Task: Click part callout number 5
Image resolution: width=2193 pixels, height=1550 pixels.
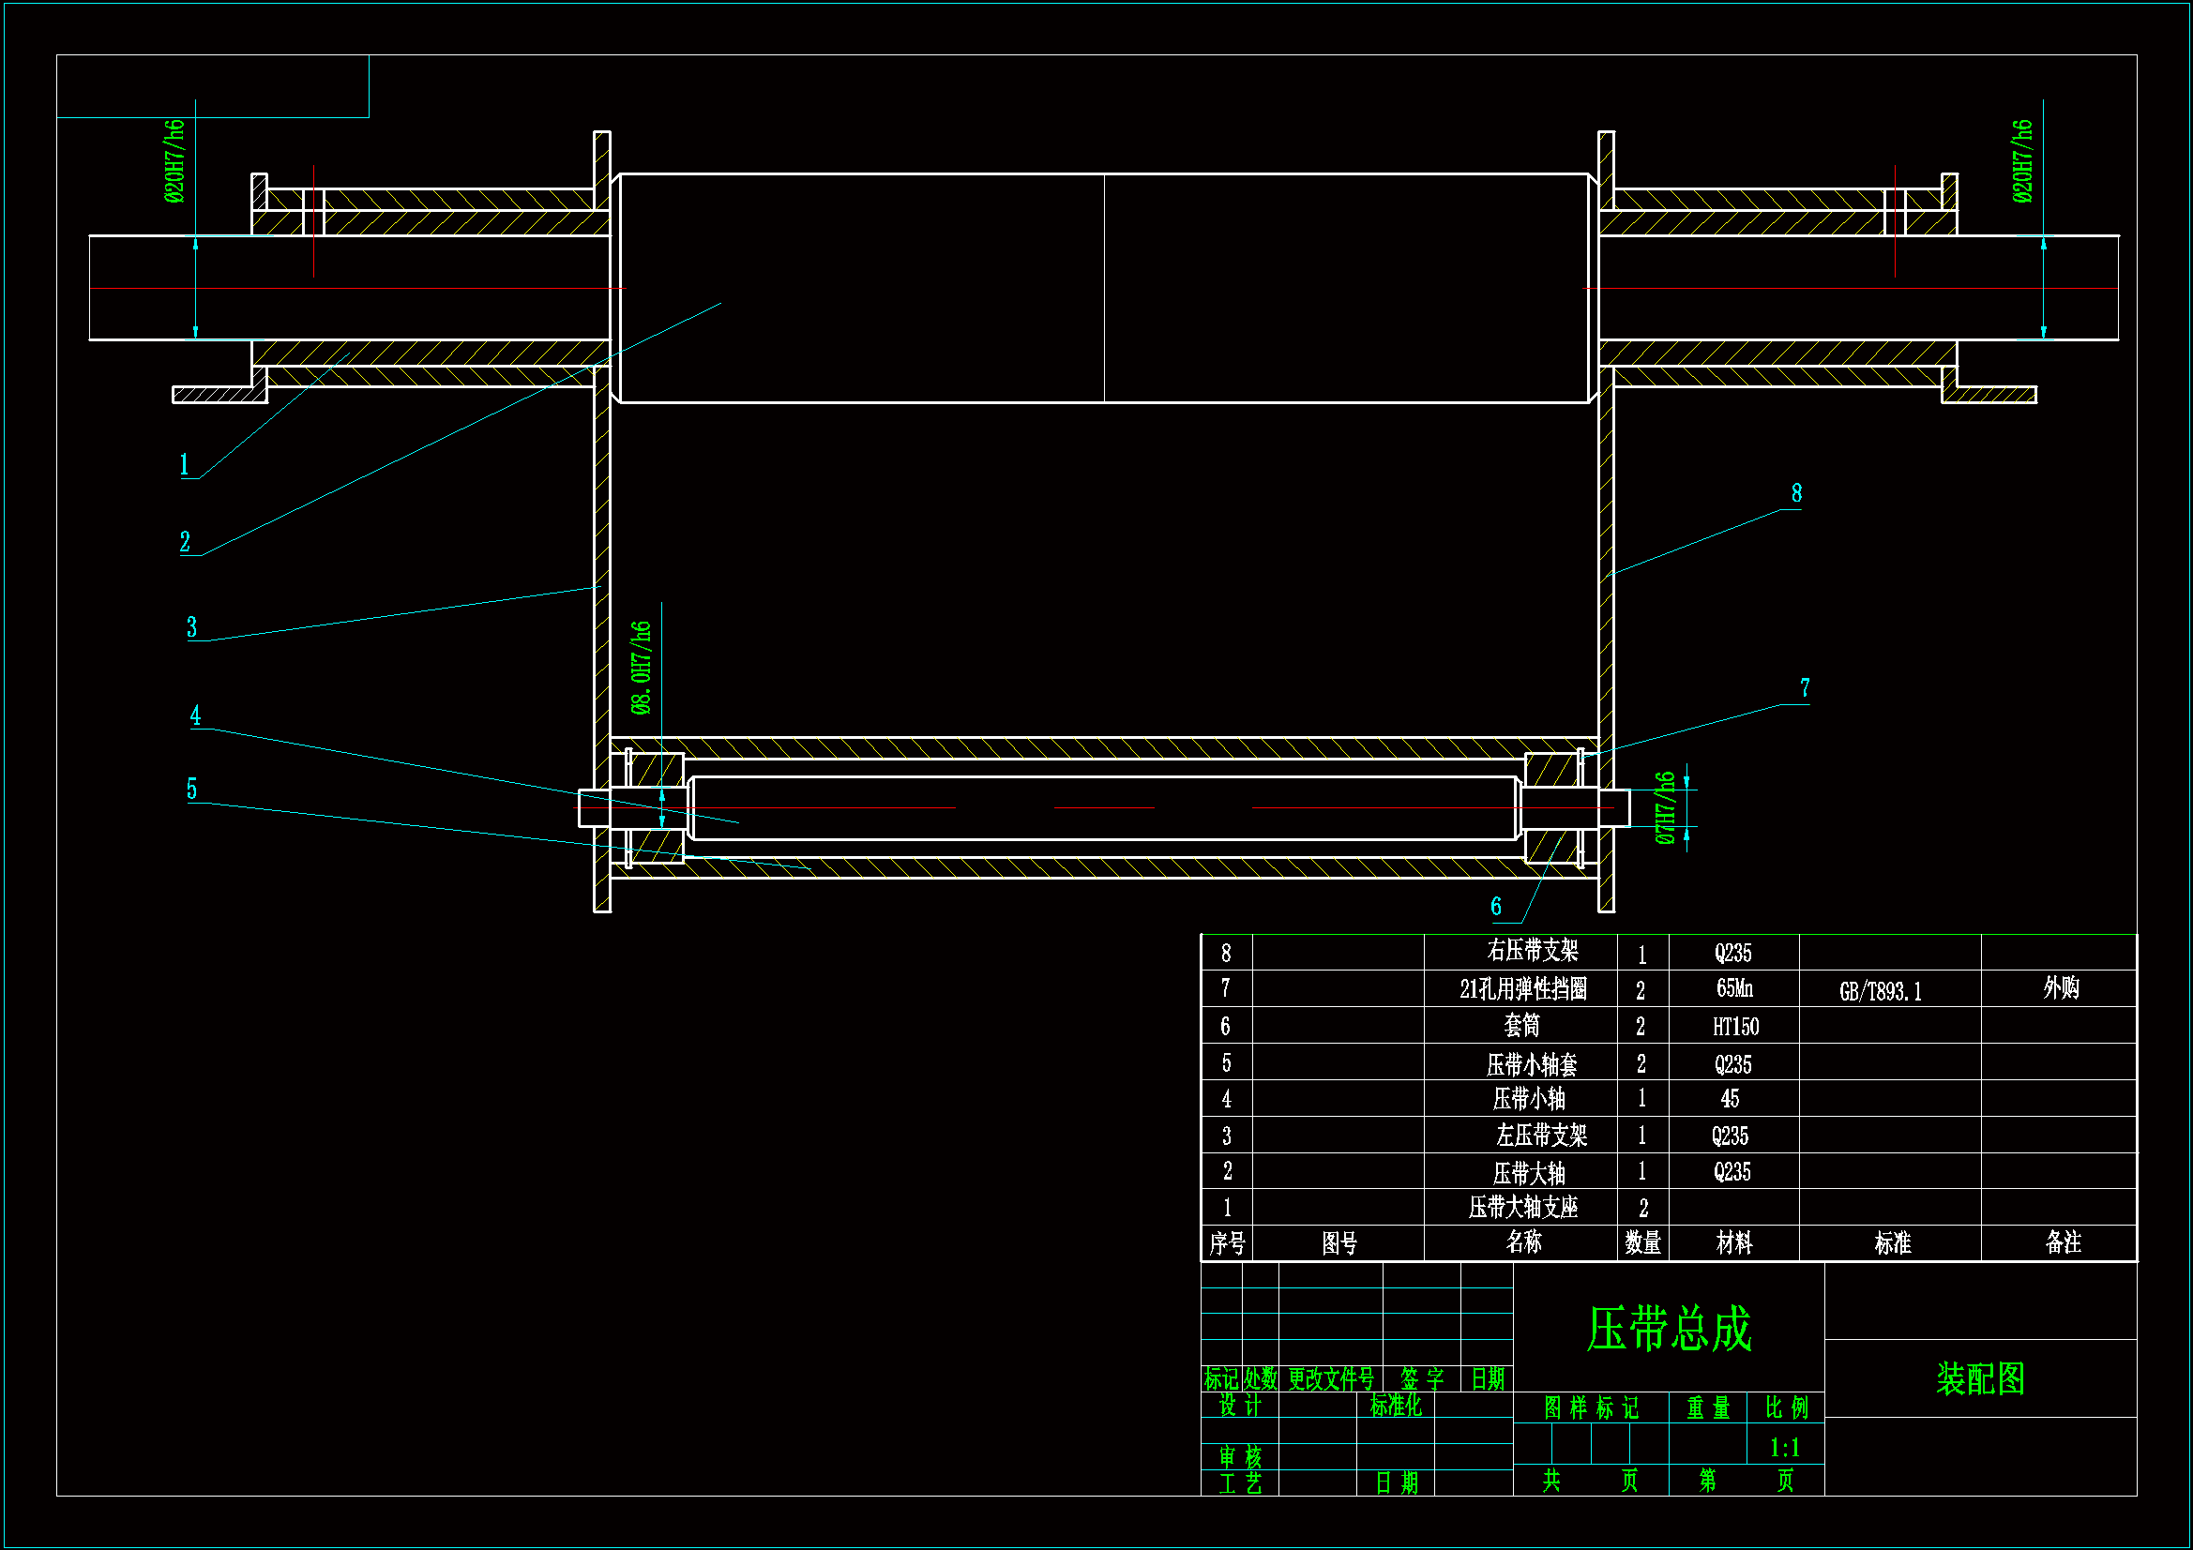Action: (191, 789)
